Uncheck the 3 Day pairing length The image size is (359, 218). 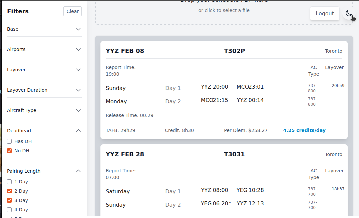pos(9,200)
